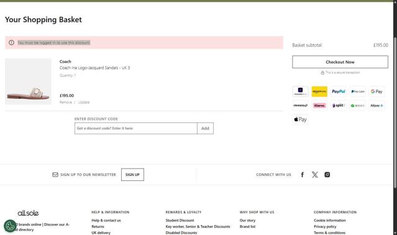
Task: Click the Alipay+ payment icon
Action: [x=376, y=105]
